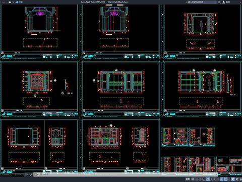The width and height of the screenshot is (242, 182).
Task: Expand quick access toolbar dropdown arrow
Action: [13, 2]
